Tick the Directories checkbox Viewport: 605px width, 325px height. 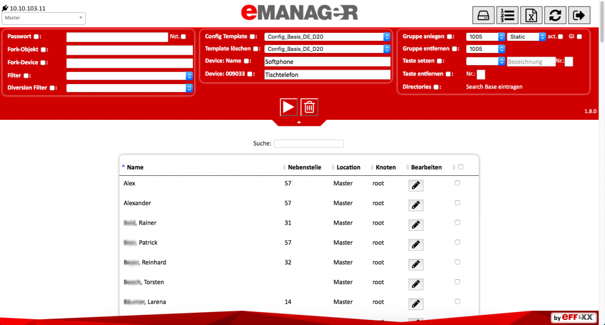pyautogui.click(x=436, y=87)
